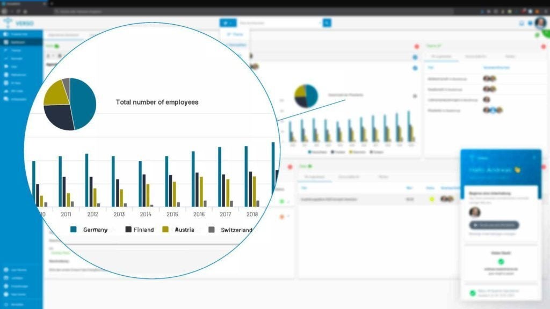Open the bell notifications icon in header
Screen dimensions: 550x309
pos(522,23)
